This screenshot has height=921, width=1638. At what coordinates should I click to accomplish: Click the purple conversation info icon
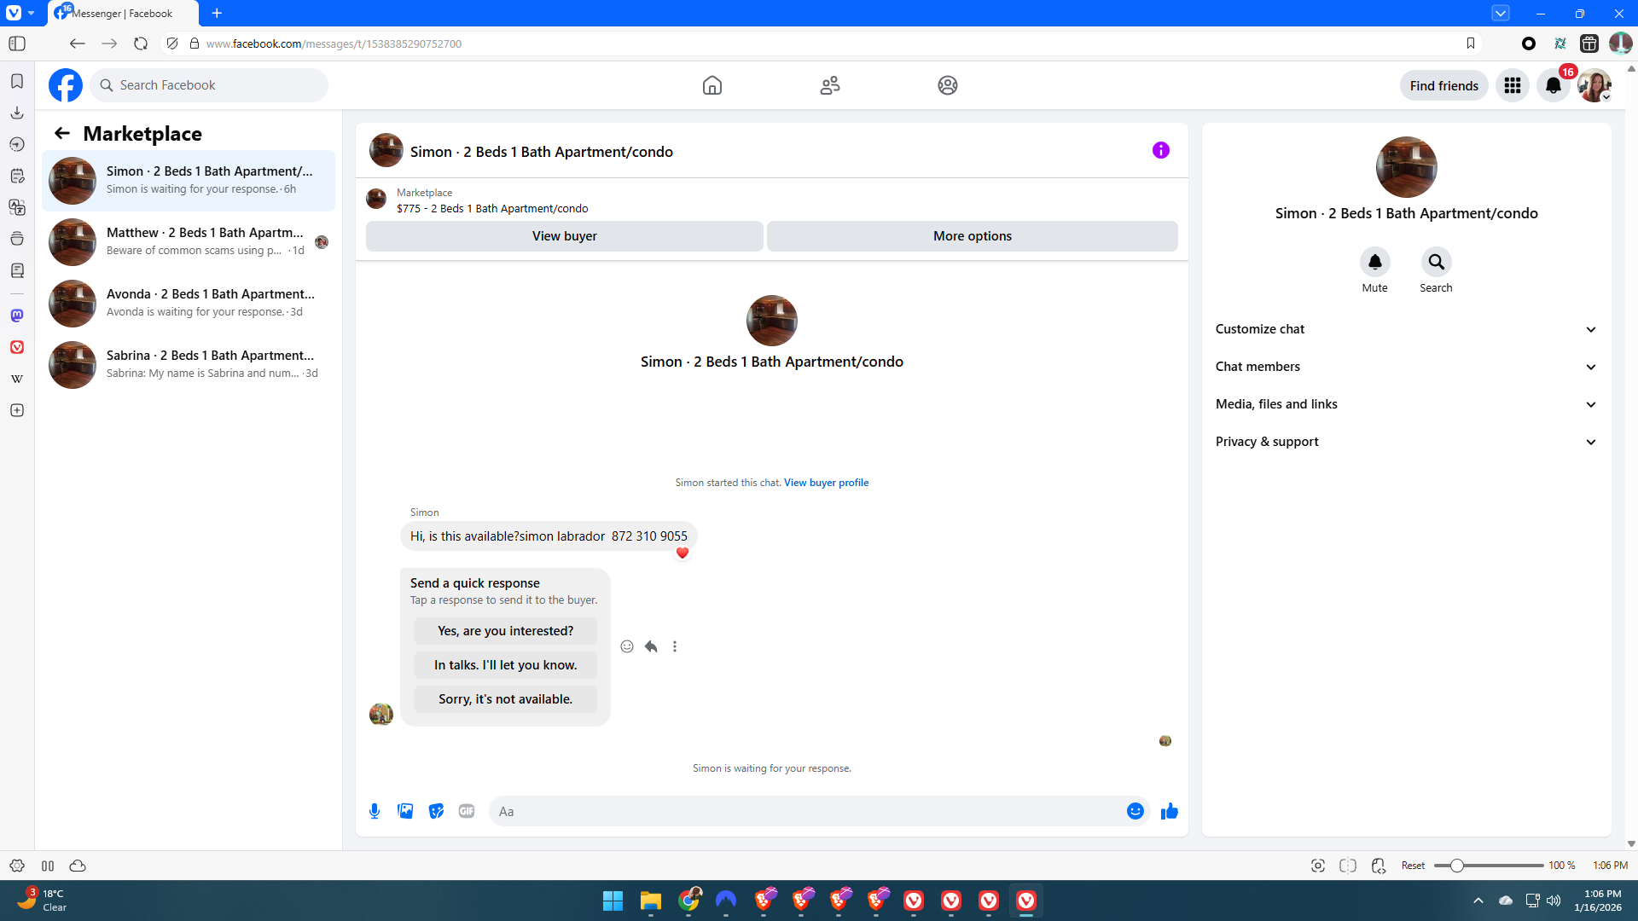coord(1160,150)
